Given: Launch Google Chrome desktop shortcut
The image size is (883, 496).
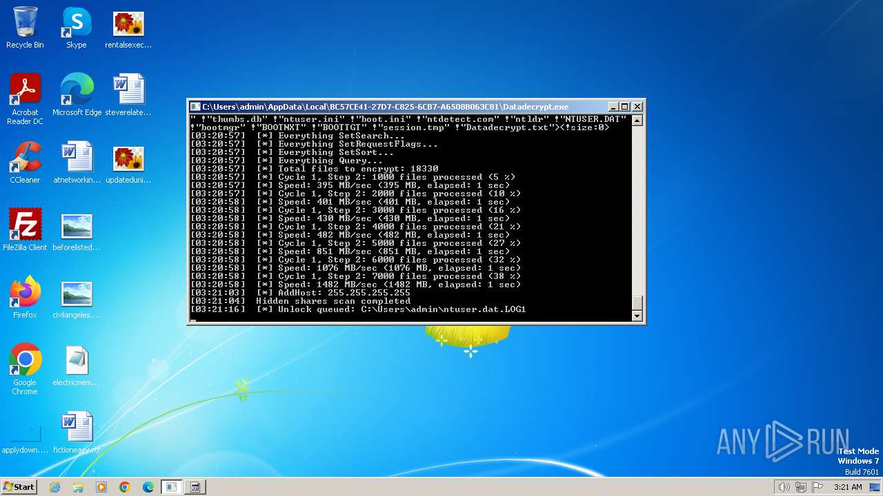Looking at the screenshot, I should pos(25,369).
